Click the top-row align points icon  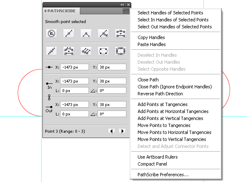121,33
